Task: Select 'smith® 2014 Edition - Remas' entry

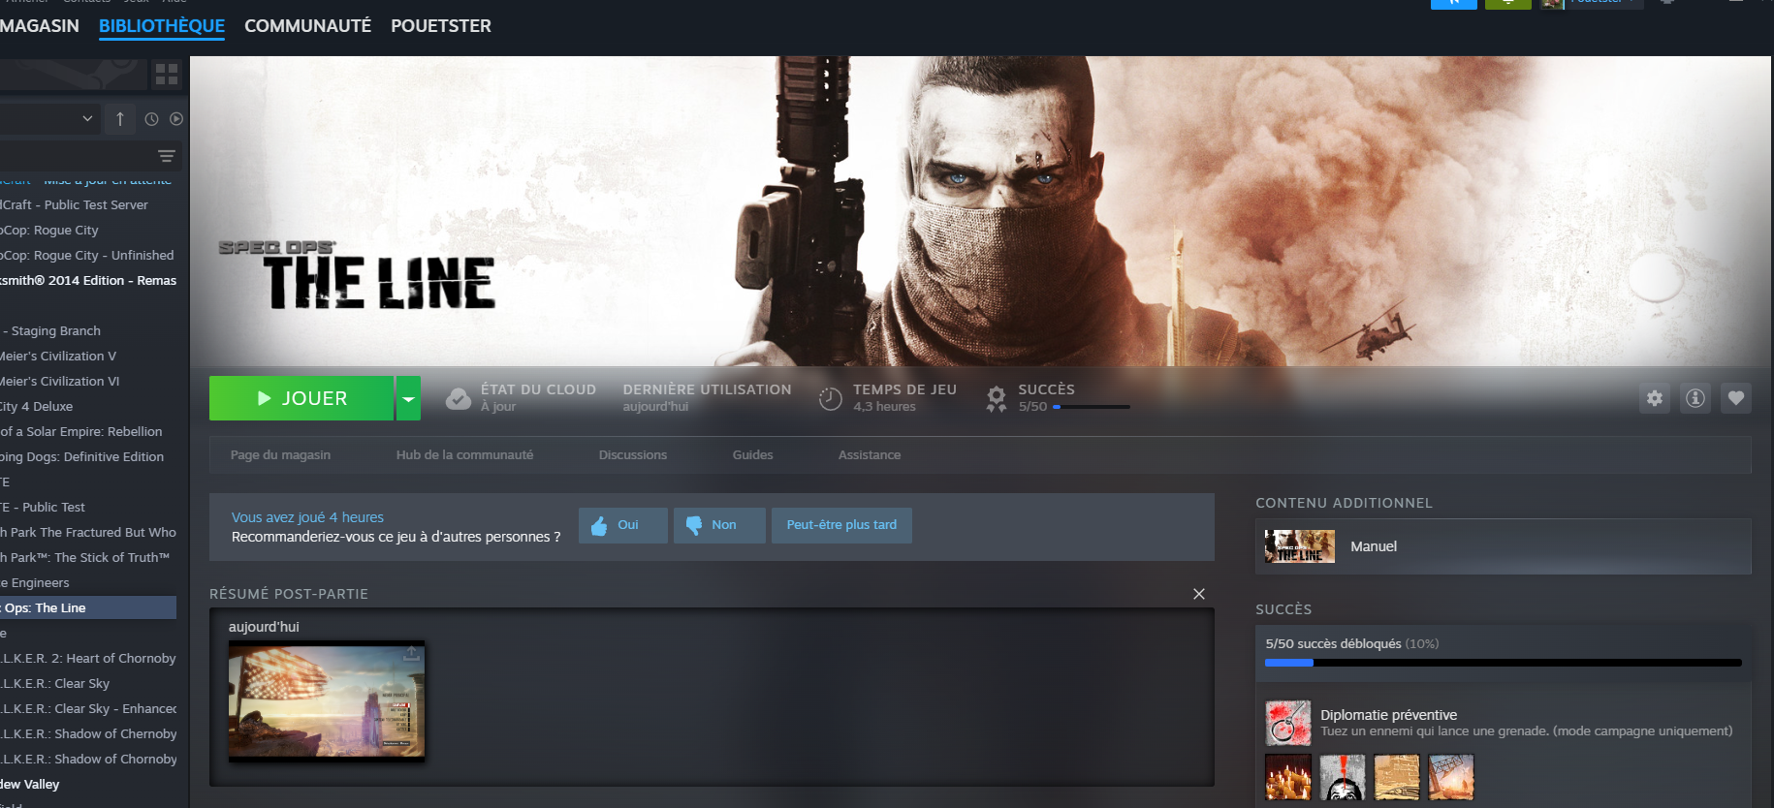Action: [x=88, y=281]
